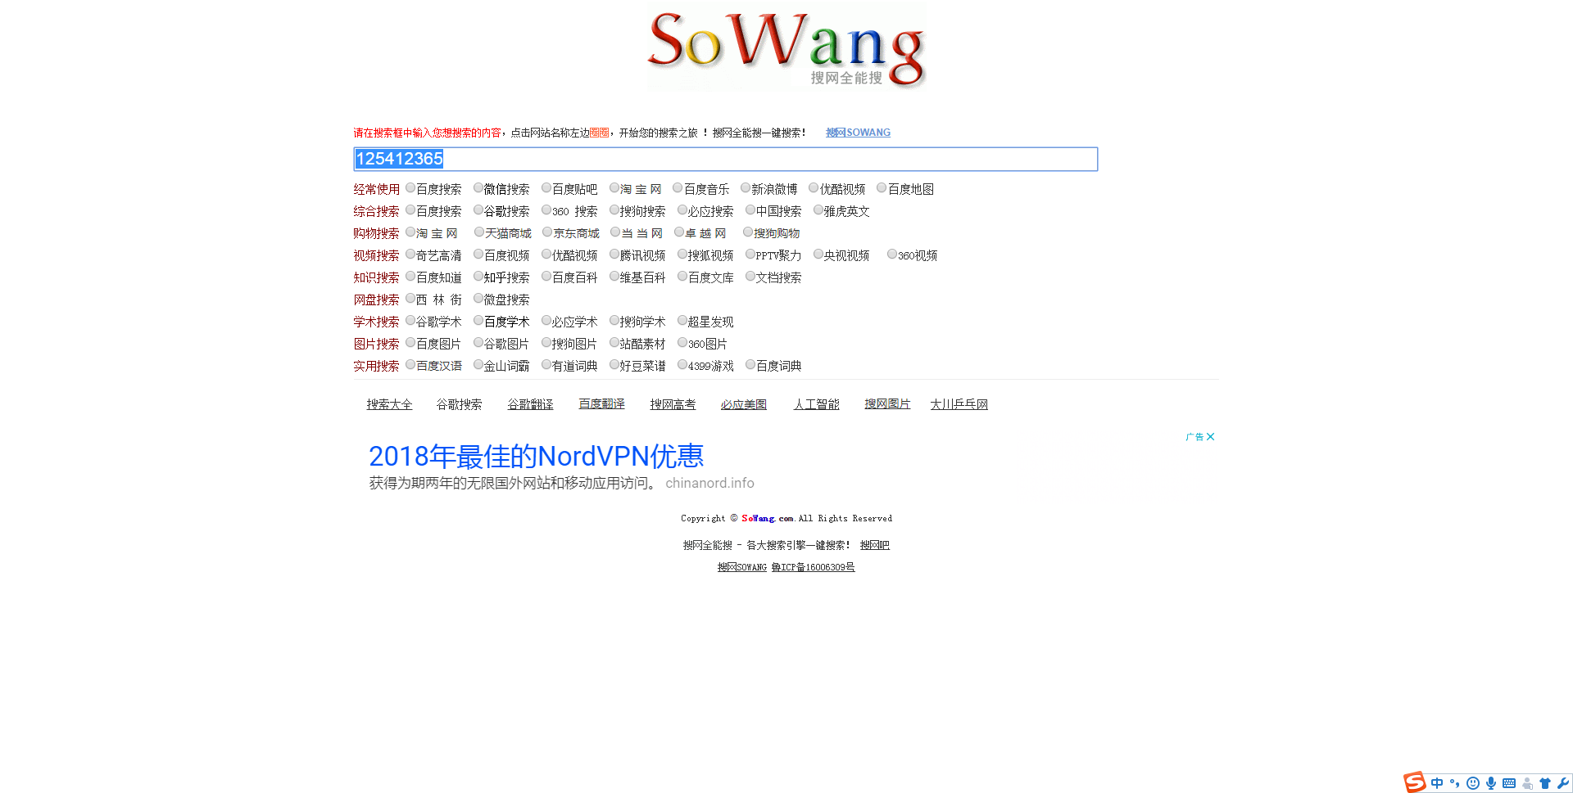Viewport: 1573px width, 793px height.
Task: Select the 站酷素材 radio button
Action: (x=614, y=343)
